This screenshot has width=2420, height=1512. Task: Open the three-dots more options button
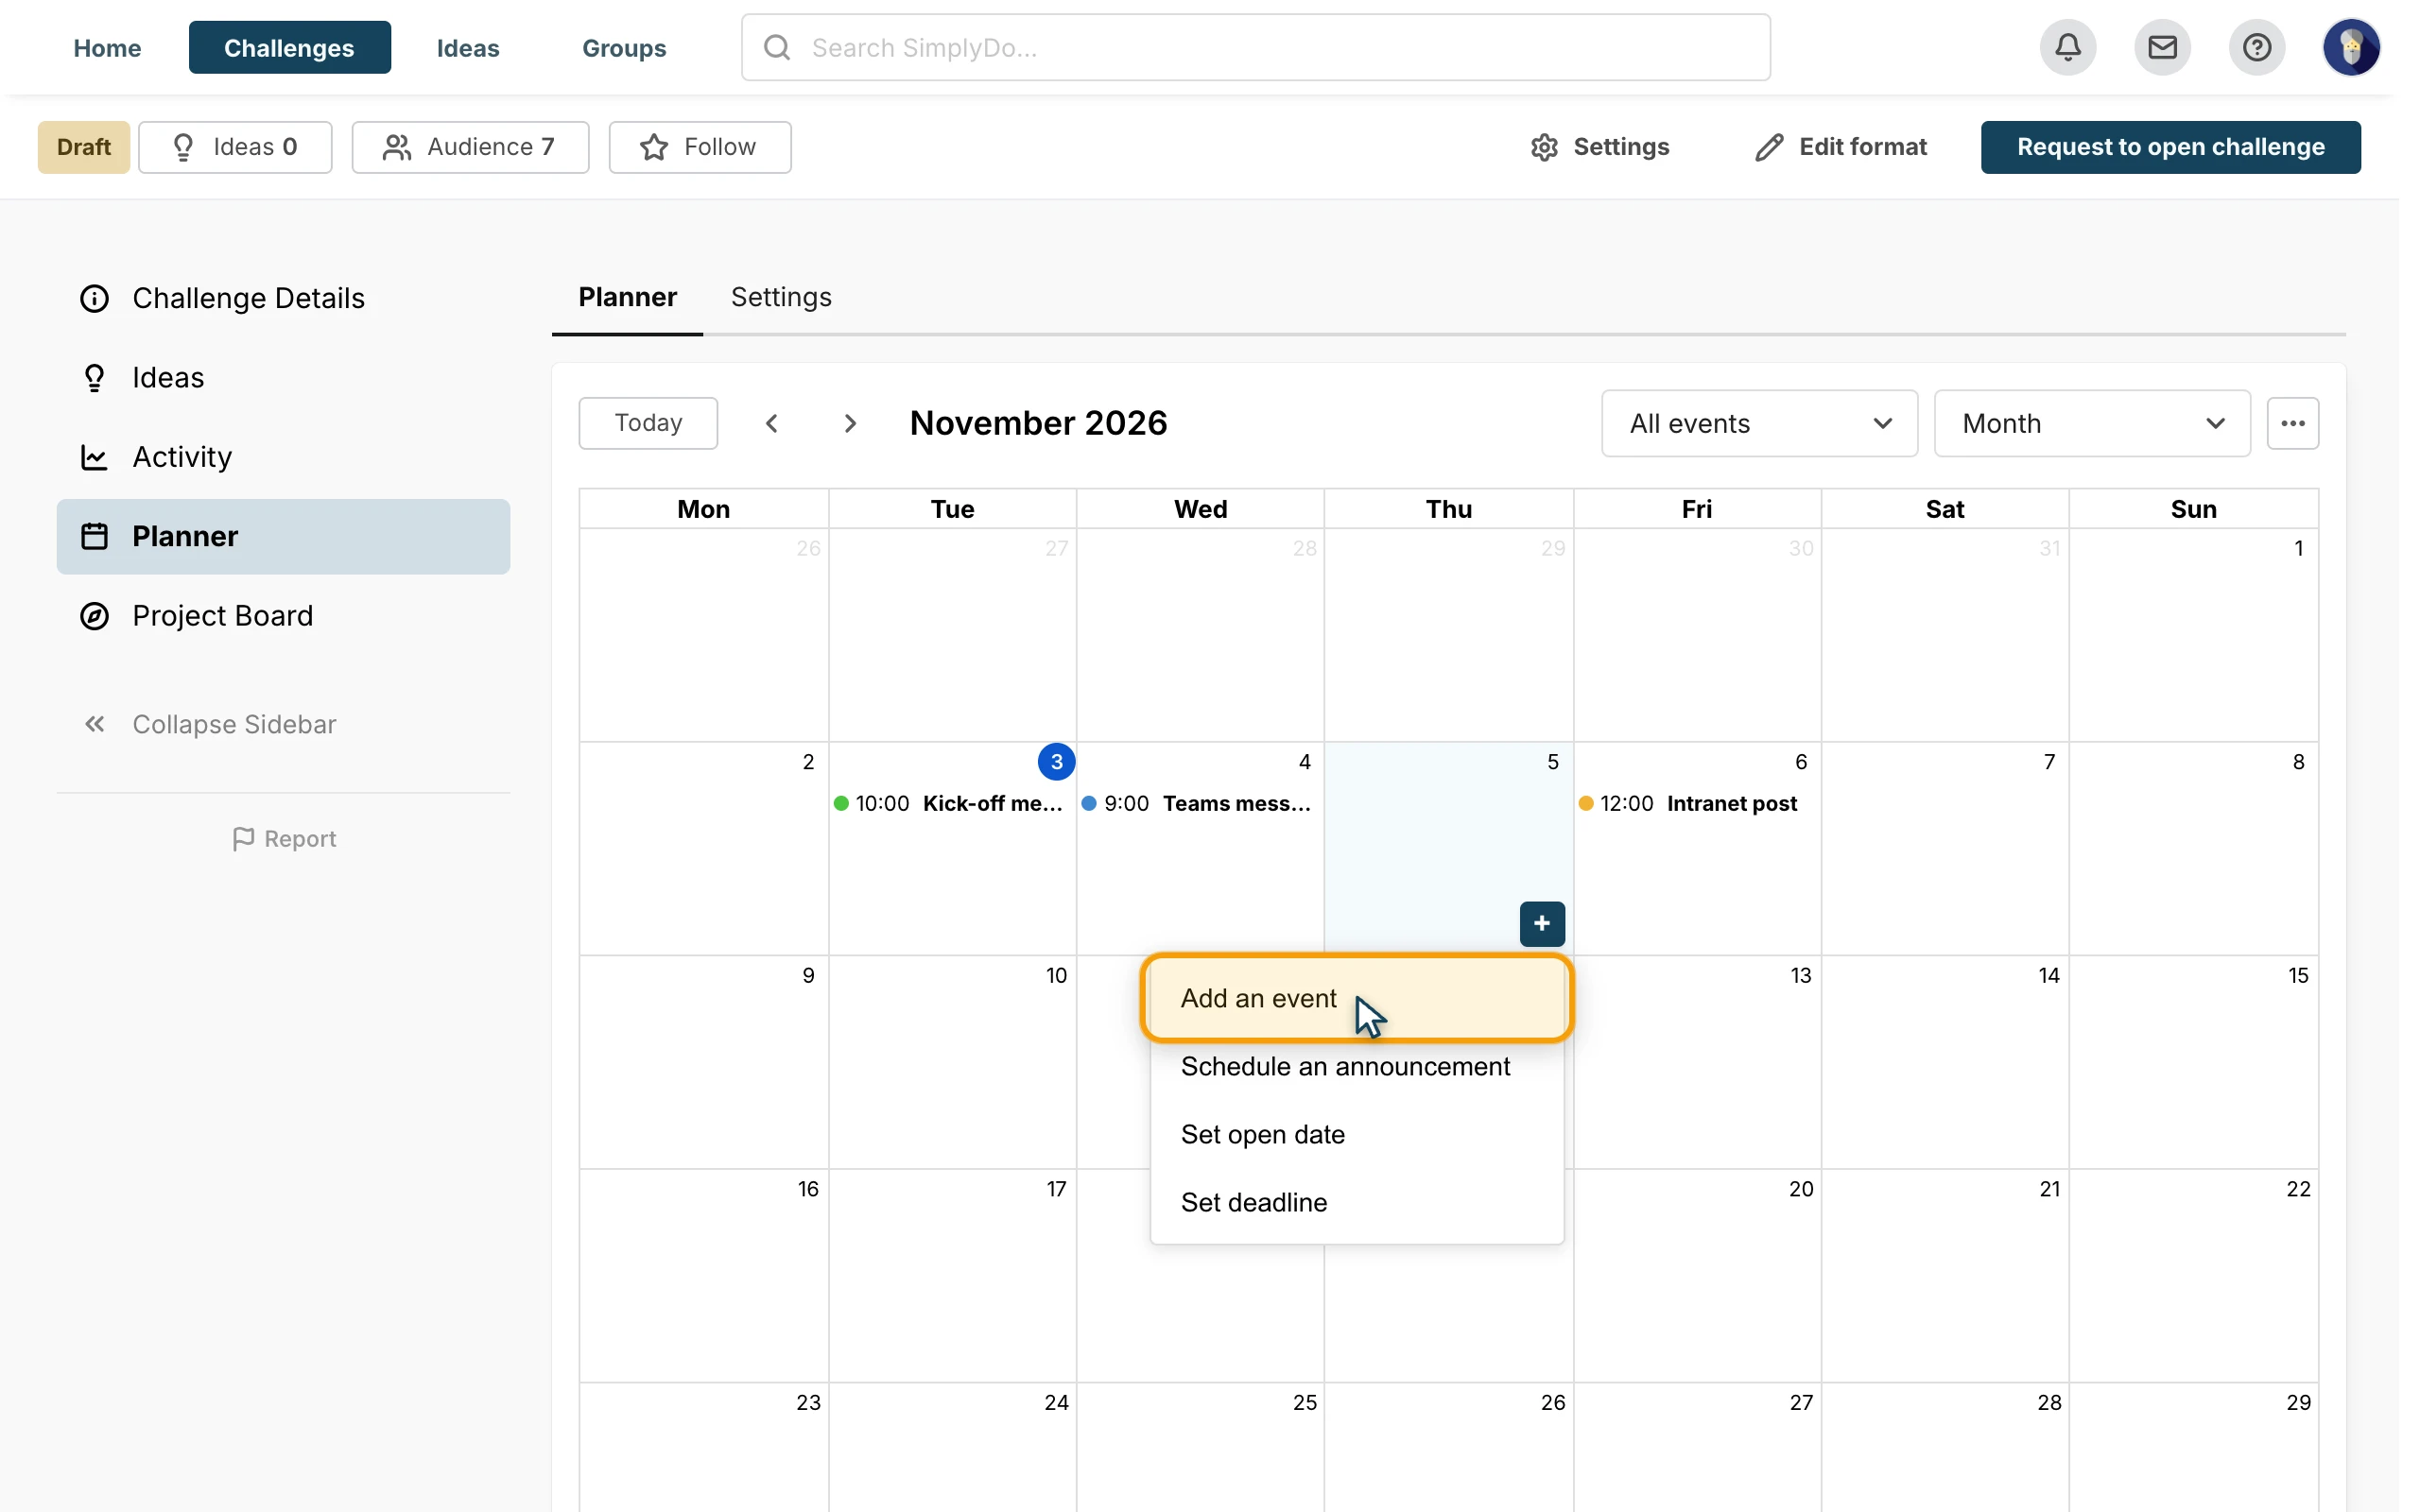tap(2292, 423)
